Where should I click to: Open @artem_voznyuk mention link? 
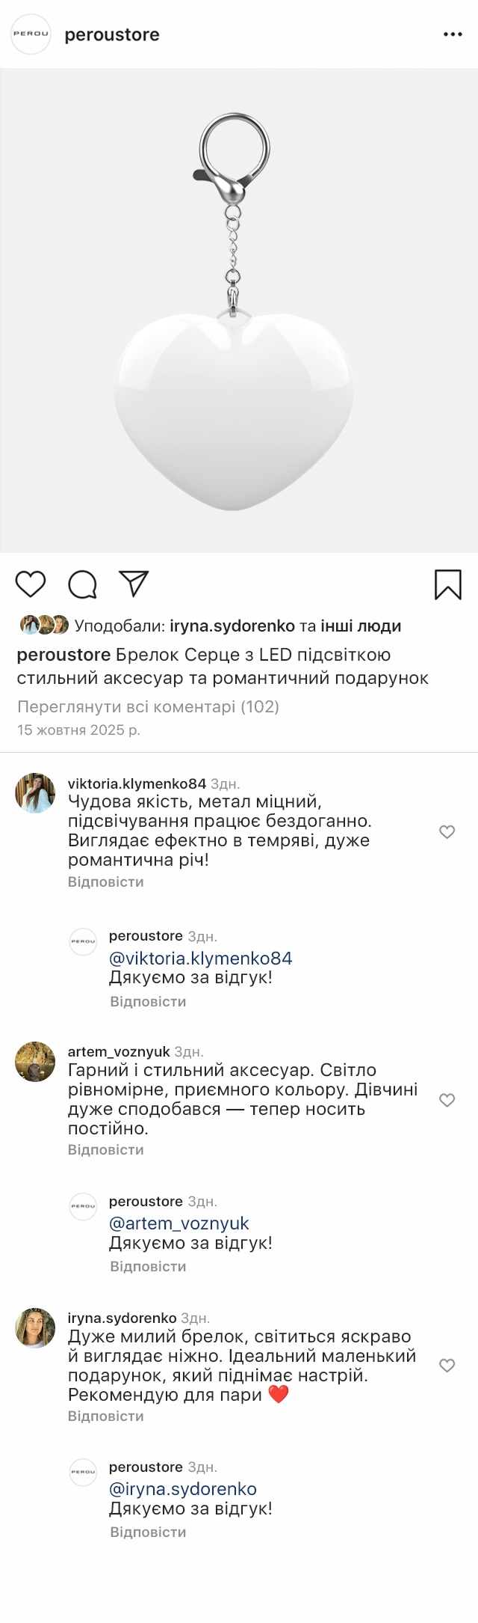[x=179, y=1223]
